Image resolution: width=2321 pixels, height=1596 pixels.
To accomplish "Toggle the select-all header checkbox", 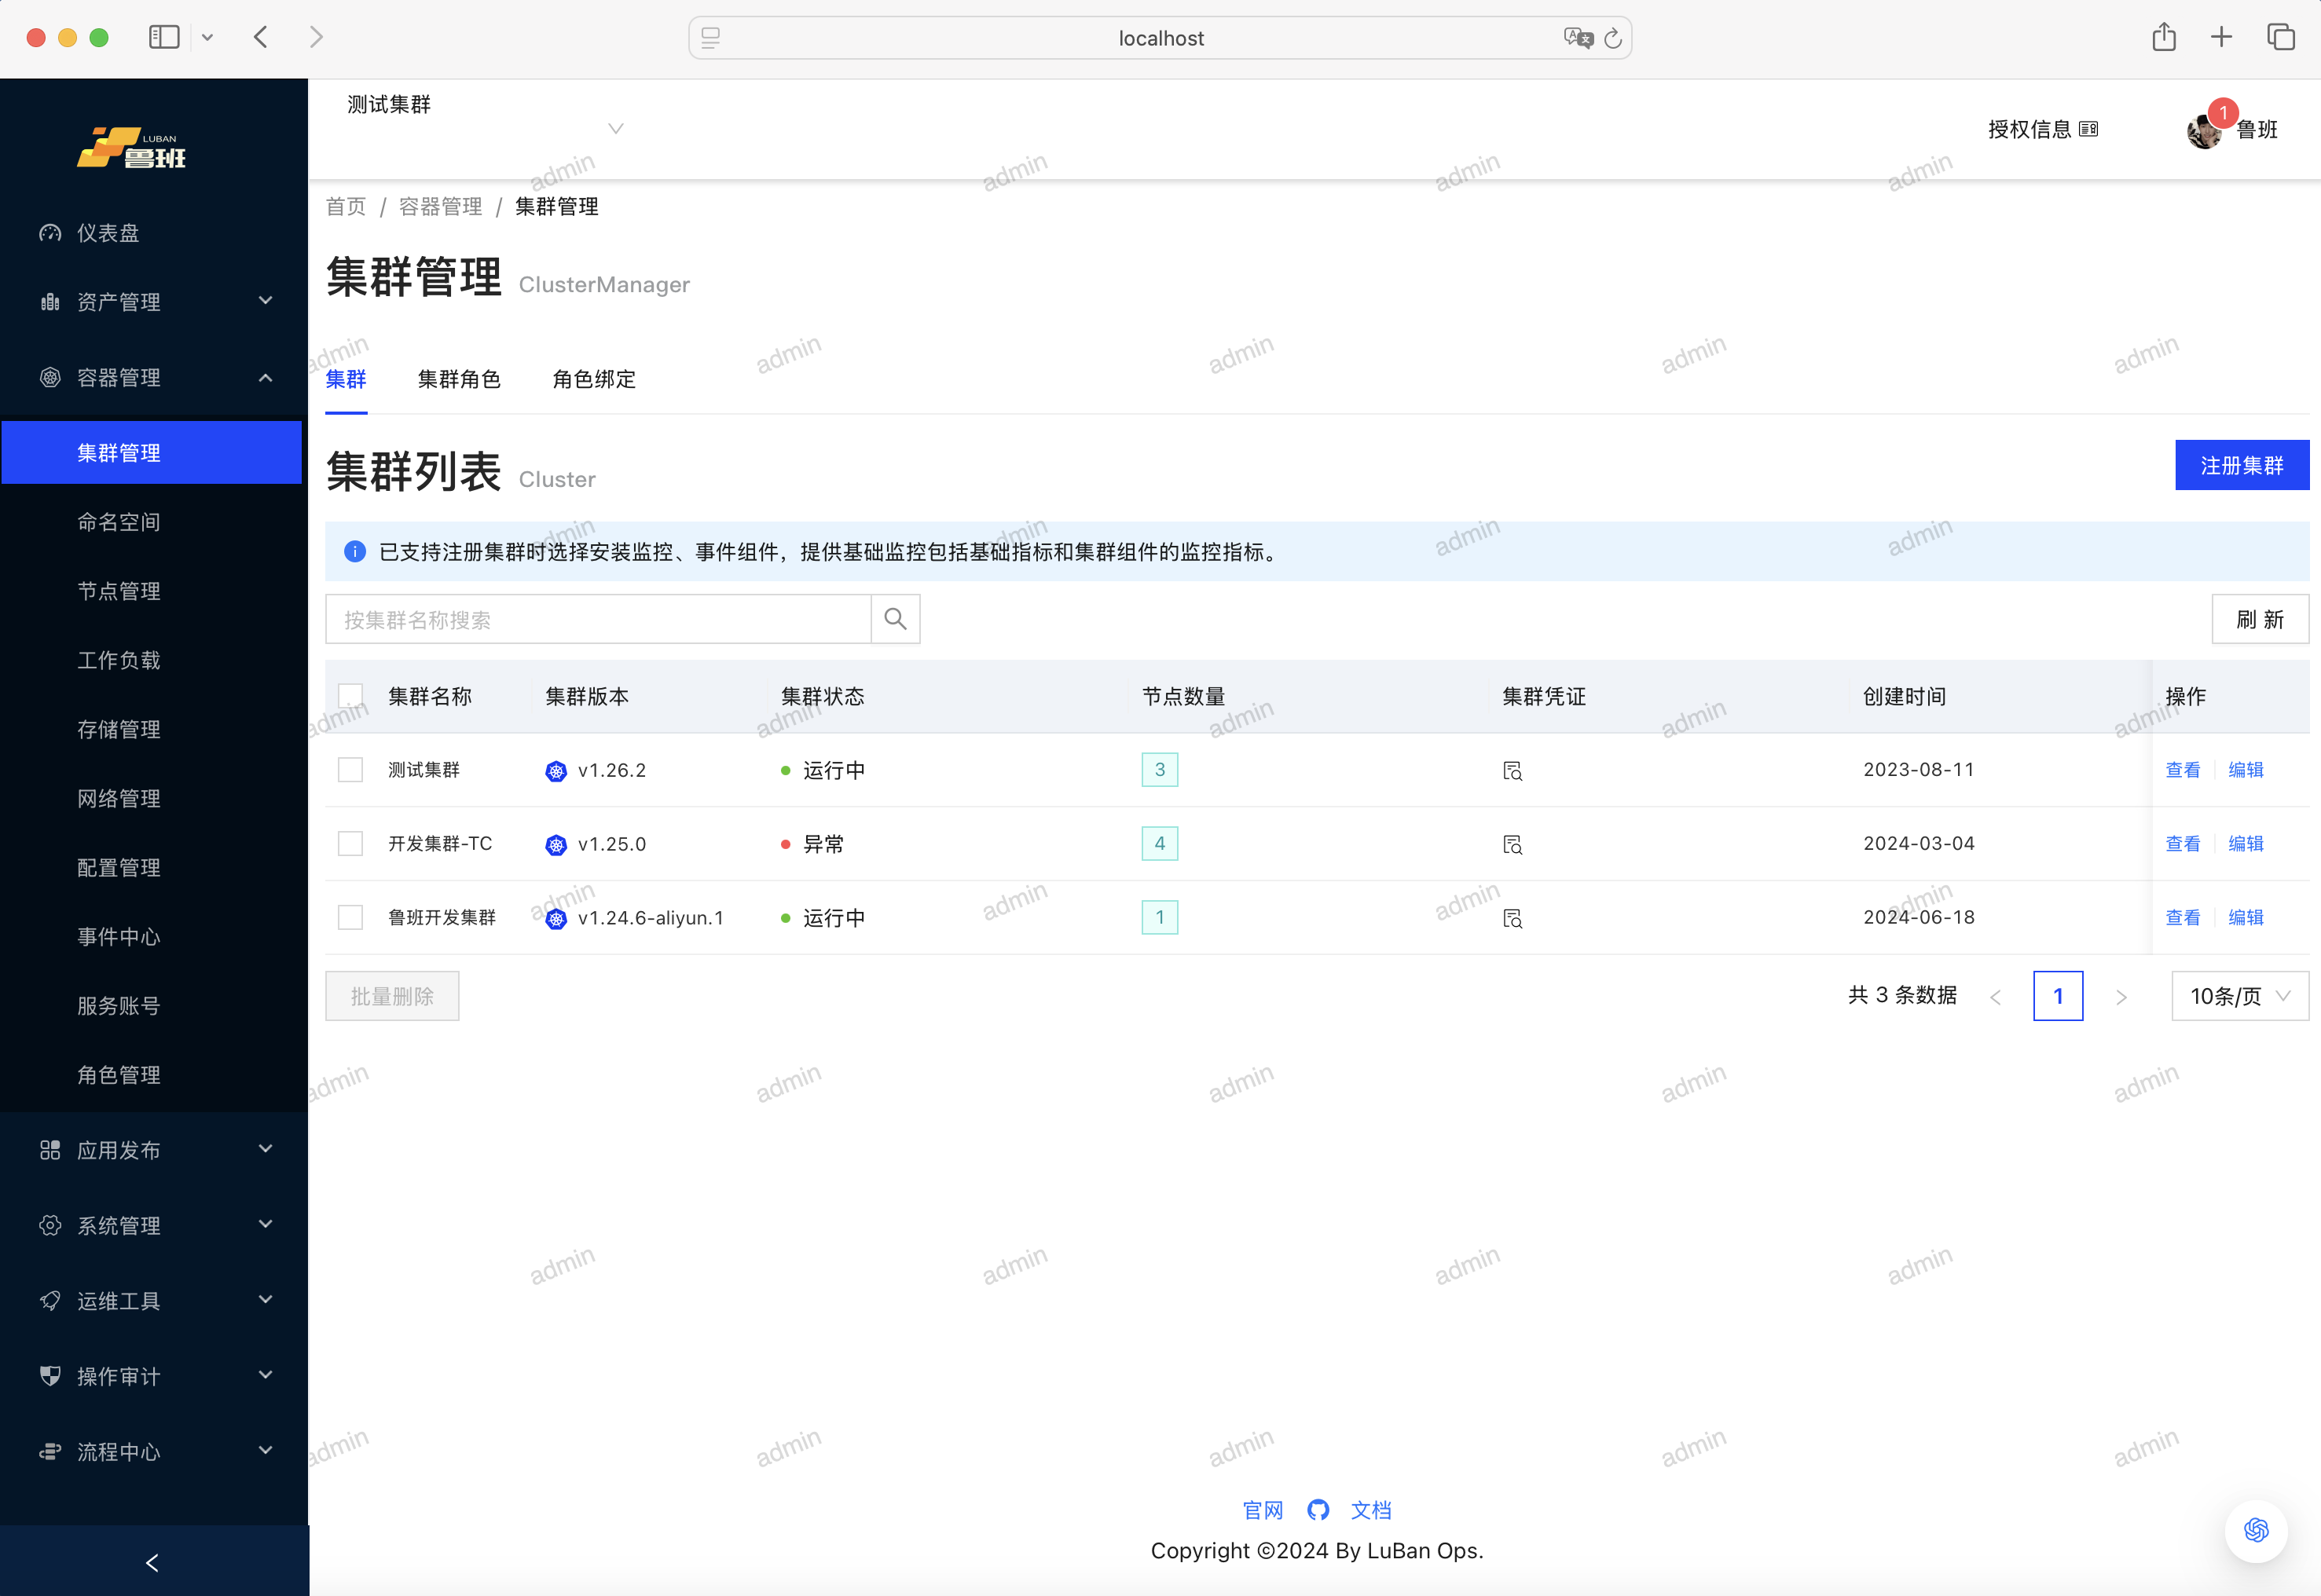I will click(350, 695).
